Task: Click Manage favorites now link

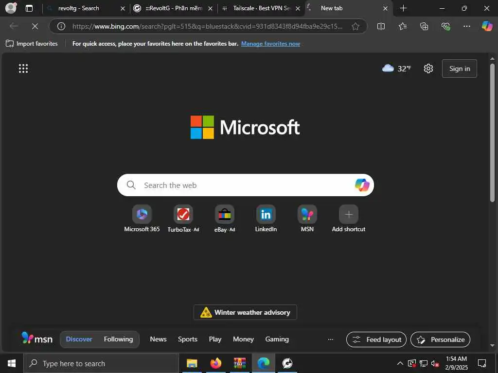Action: [270, 44]
